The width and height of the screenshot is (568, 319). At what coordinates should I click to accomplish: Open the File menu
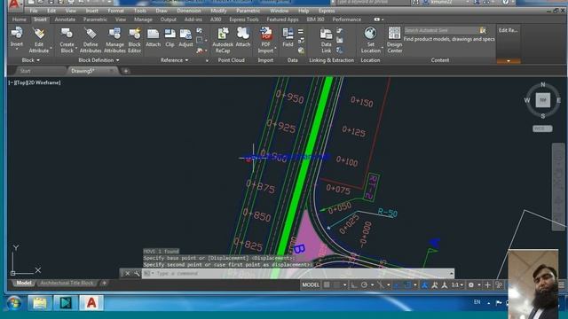34,11
